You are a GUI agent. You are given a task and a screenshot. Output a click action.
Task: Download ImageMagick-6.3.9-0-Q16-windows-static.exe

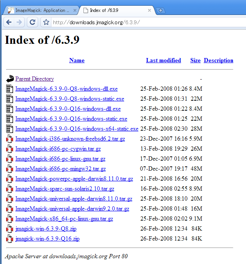point(71,119)
